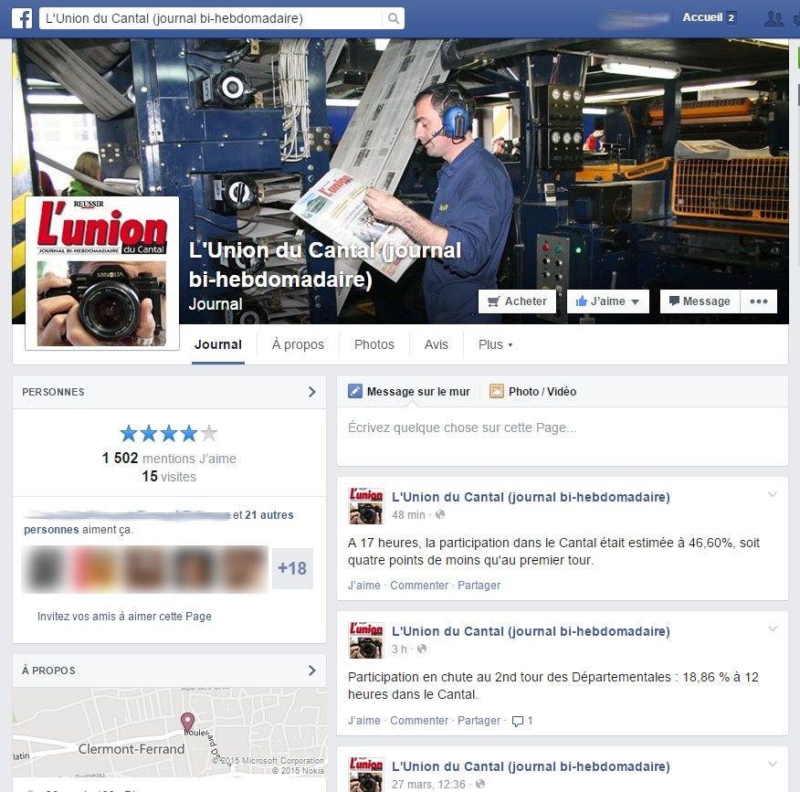Click the 15 visites count
This screenshot has height=792, width=800.
(169, 477)
